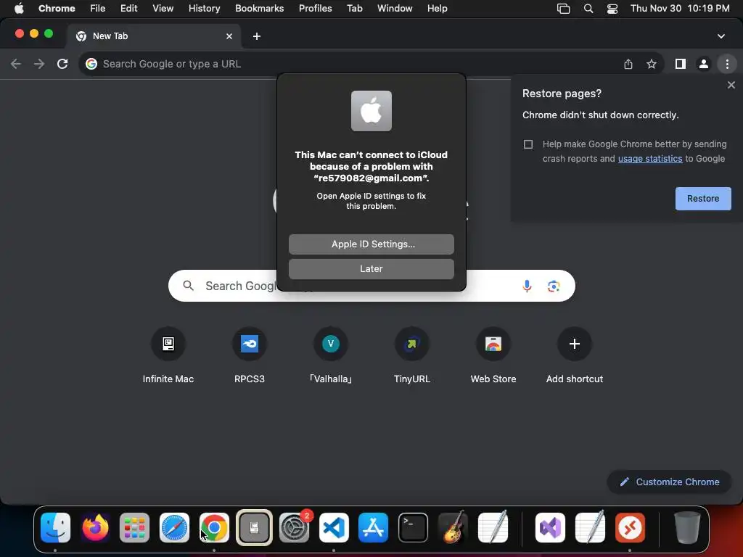The width and height of the screenshot is (743, 557).
Task: Open the Apple menu
Action: tap(19, 9)
